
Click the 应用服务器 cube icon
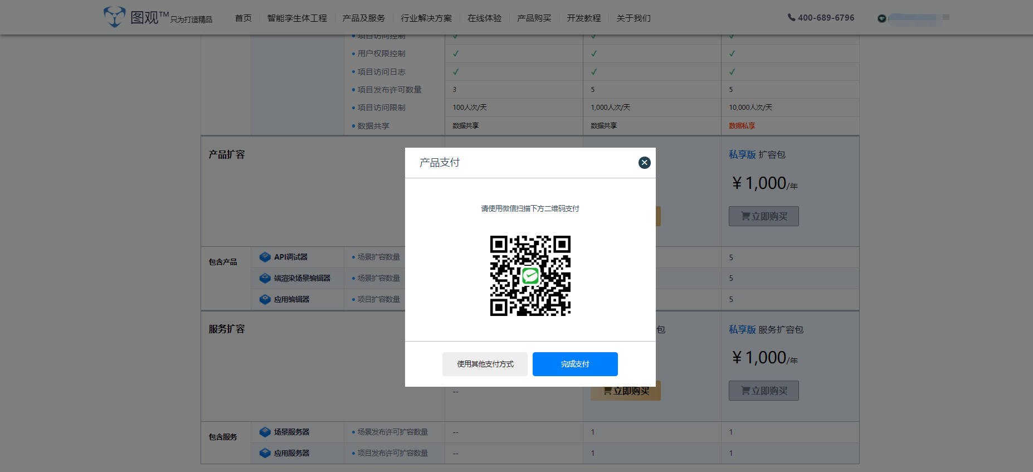[x=265, y=453]
